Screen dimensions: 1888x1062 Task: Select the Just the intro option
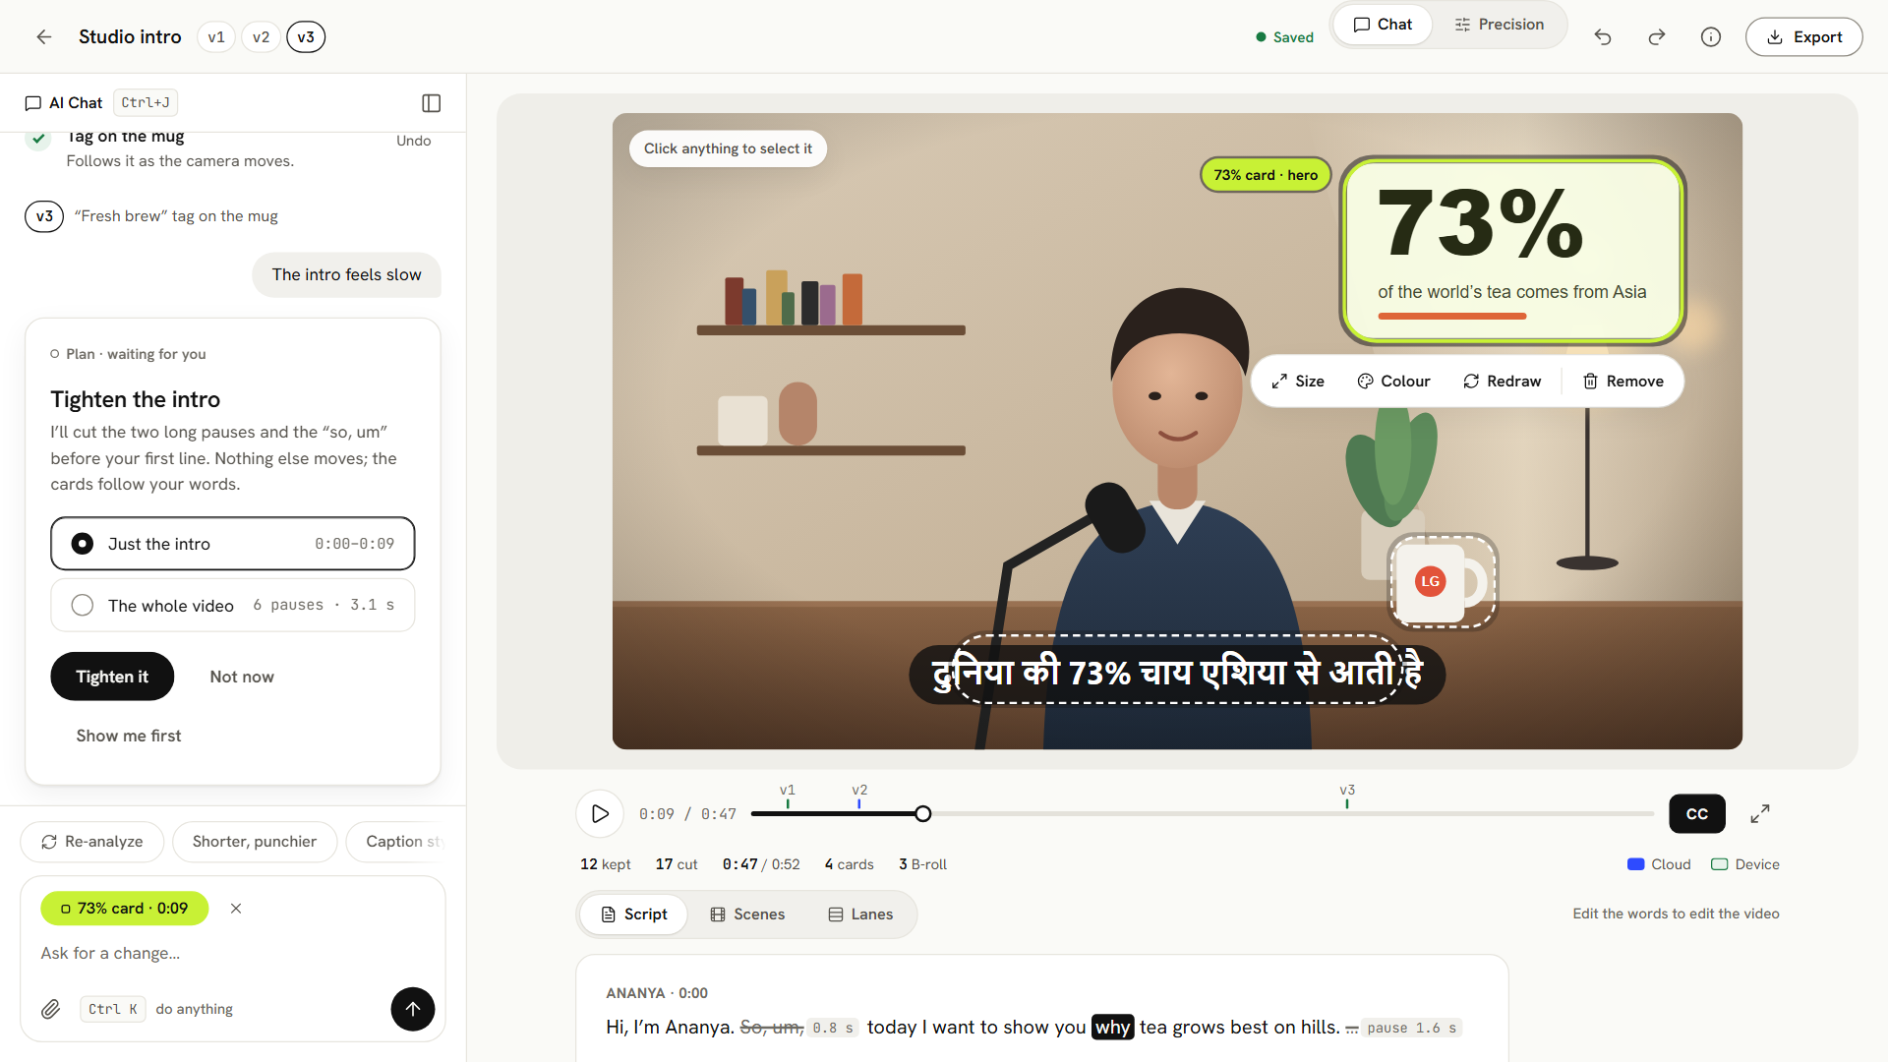[x=233, y=544]
